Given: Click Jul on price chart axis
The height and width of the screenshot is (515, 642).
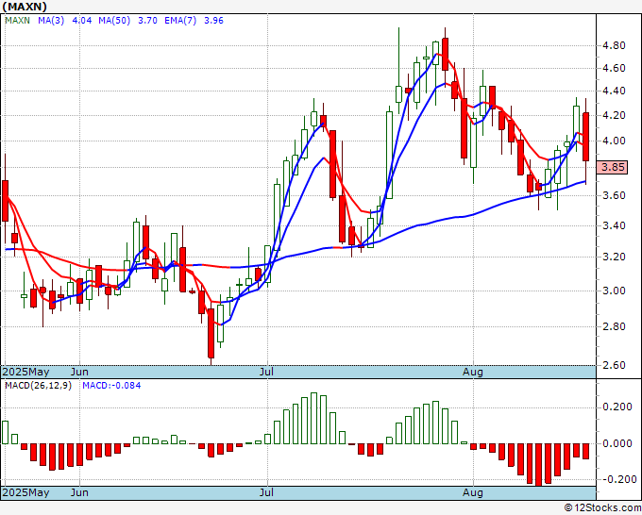Looking at the screenshot, I should pyautogui.click(x=266, y=373).
